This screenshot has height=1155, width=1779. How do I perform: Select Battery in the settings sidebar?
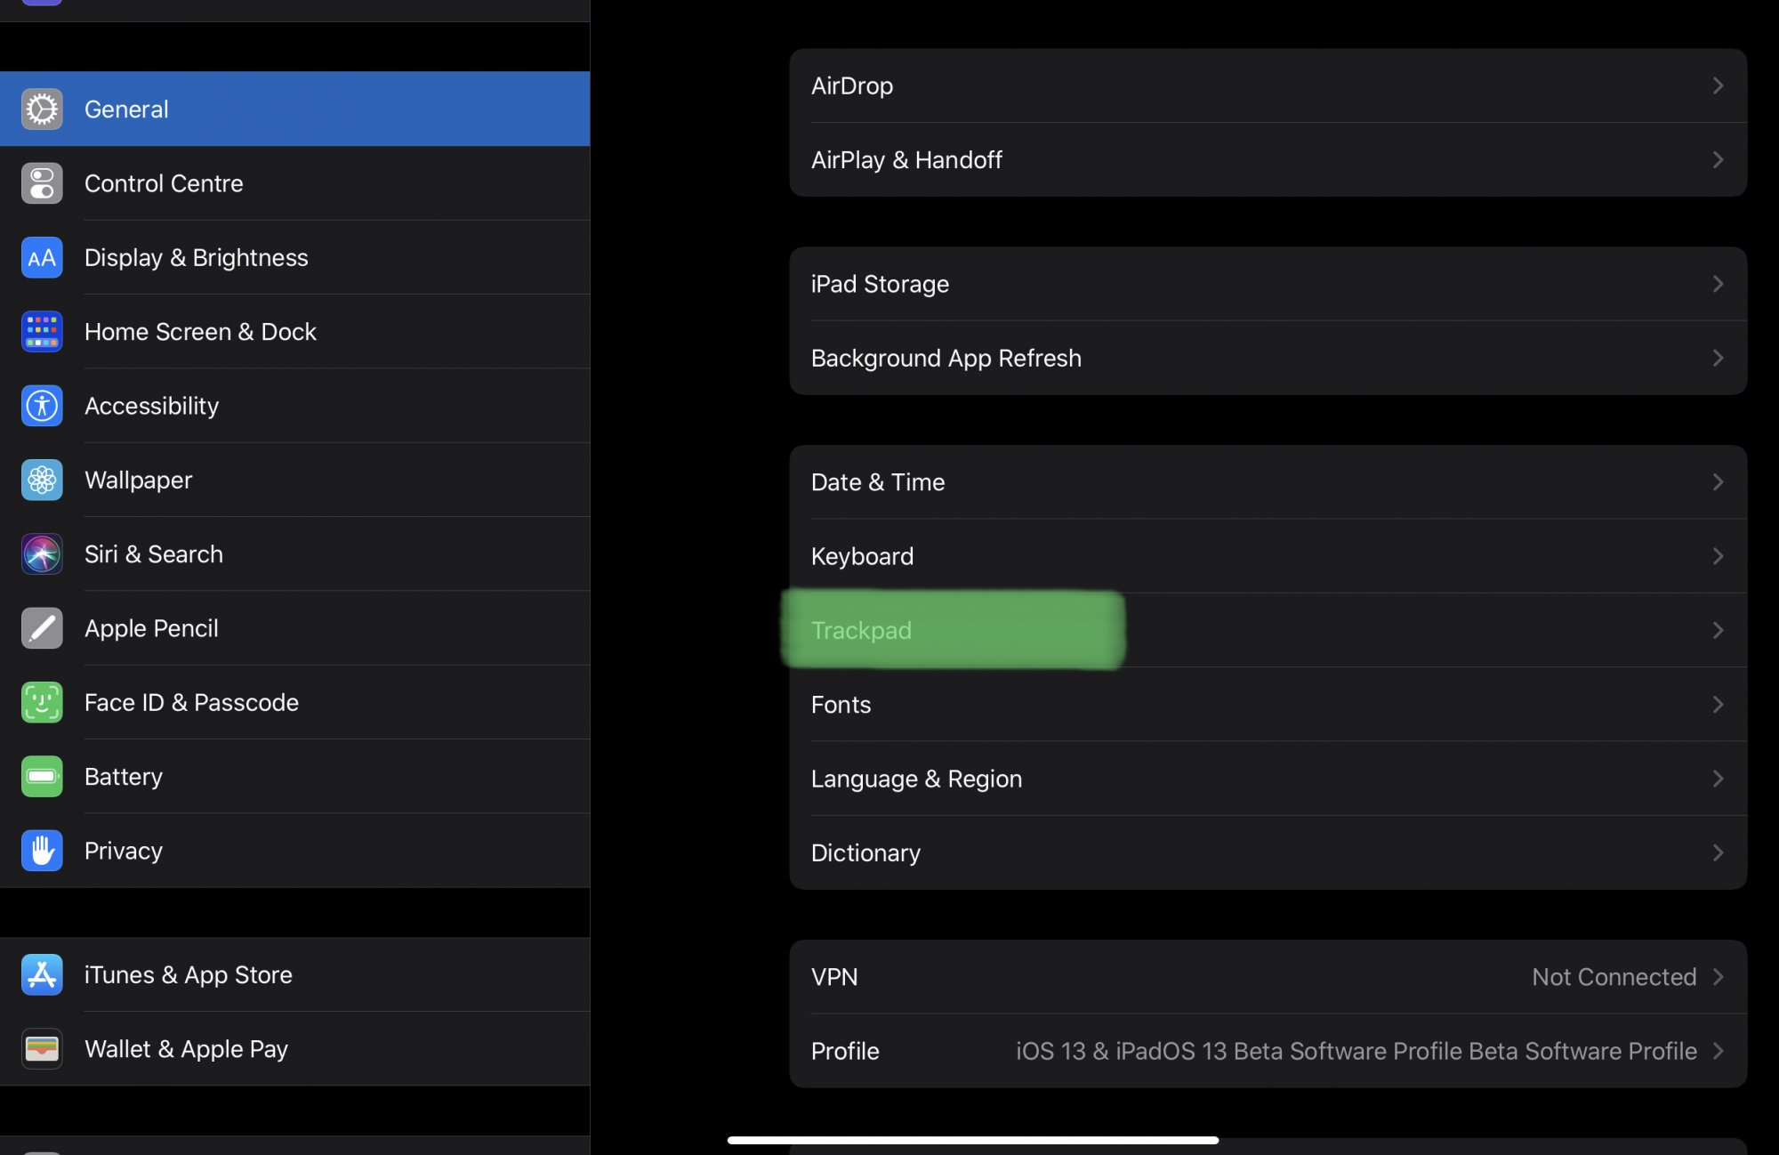124,777
